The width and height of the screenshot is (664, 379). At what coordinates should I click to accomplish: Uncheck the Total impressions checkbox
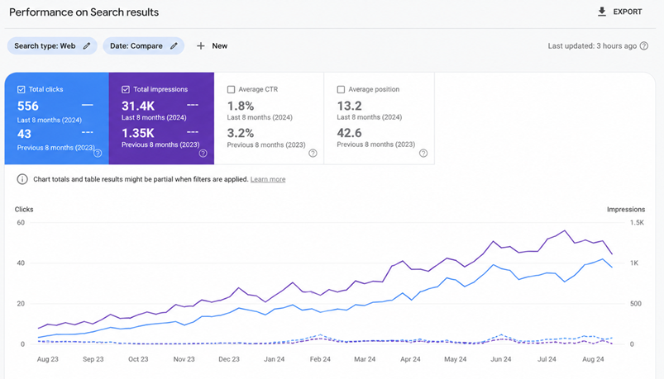126,89
